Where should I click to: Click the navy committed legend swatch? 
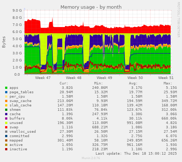coord(6,136)
